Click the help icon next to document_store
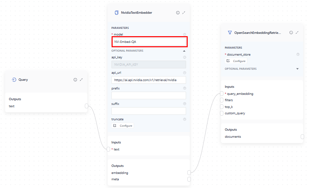 [x=298, y=54]
